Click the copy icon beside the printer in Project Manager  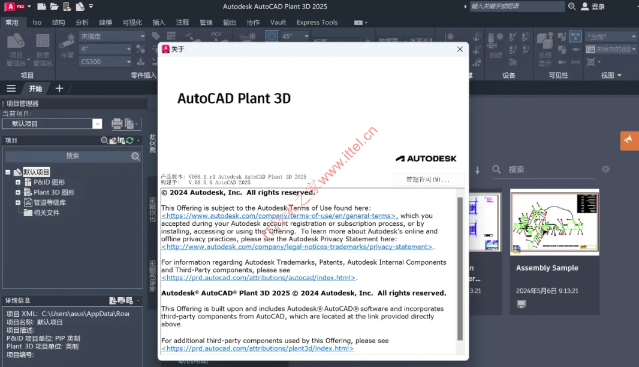click(x=129, y=124)
